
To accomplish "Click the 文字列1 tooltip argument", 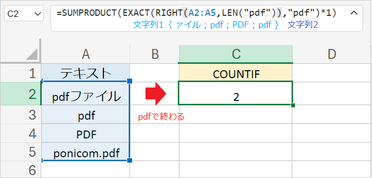I will click(x=149, y=25).
